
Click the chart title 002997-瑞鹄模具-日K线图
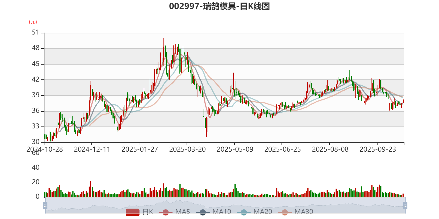pyautogui.click(x=219, y=6)
